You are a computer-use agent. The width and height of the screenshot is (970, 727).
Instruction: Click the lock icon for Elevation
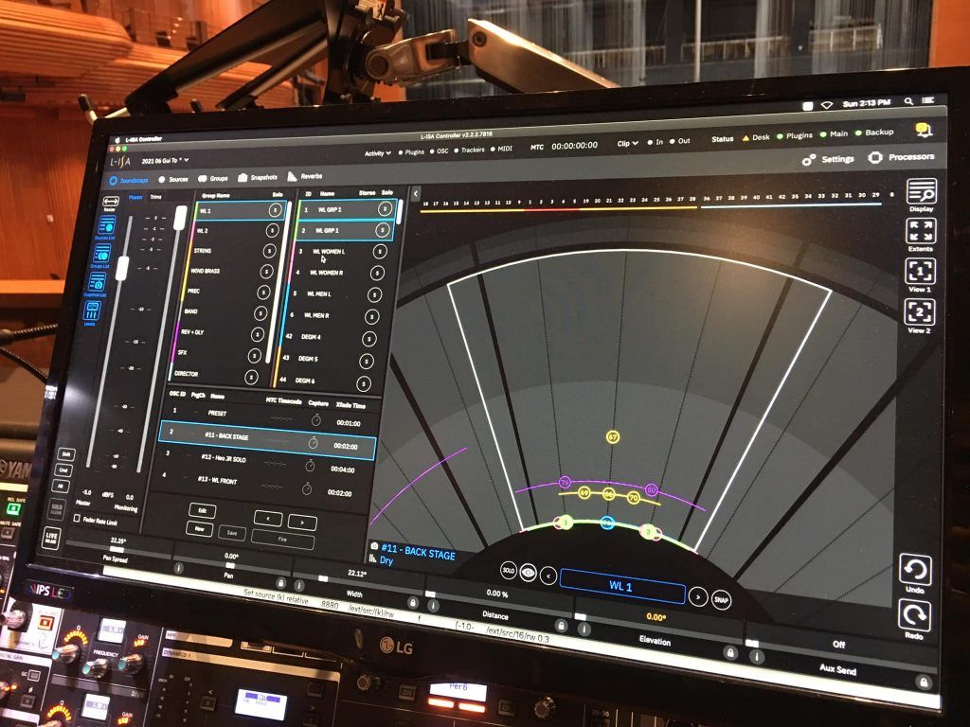coord(730,653)
